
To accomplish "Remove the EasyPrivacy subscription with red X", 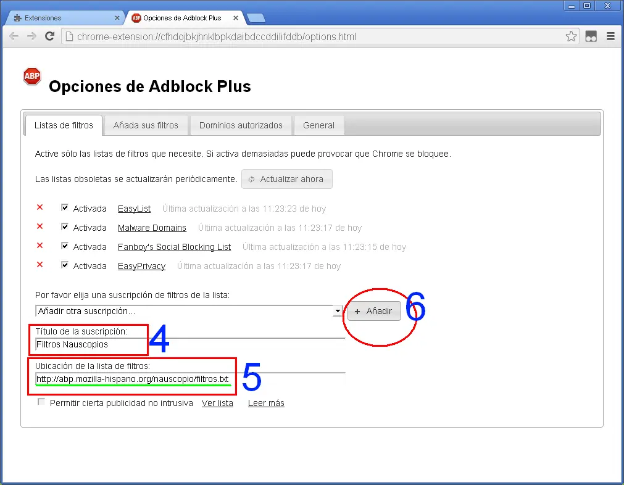I will [40, 264].
